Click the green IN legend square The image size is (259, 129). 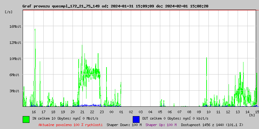tap(26, 119)
